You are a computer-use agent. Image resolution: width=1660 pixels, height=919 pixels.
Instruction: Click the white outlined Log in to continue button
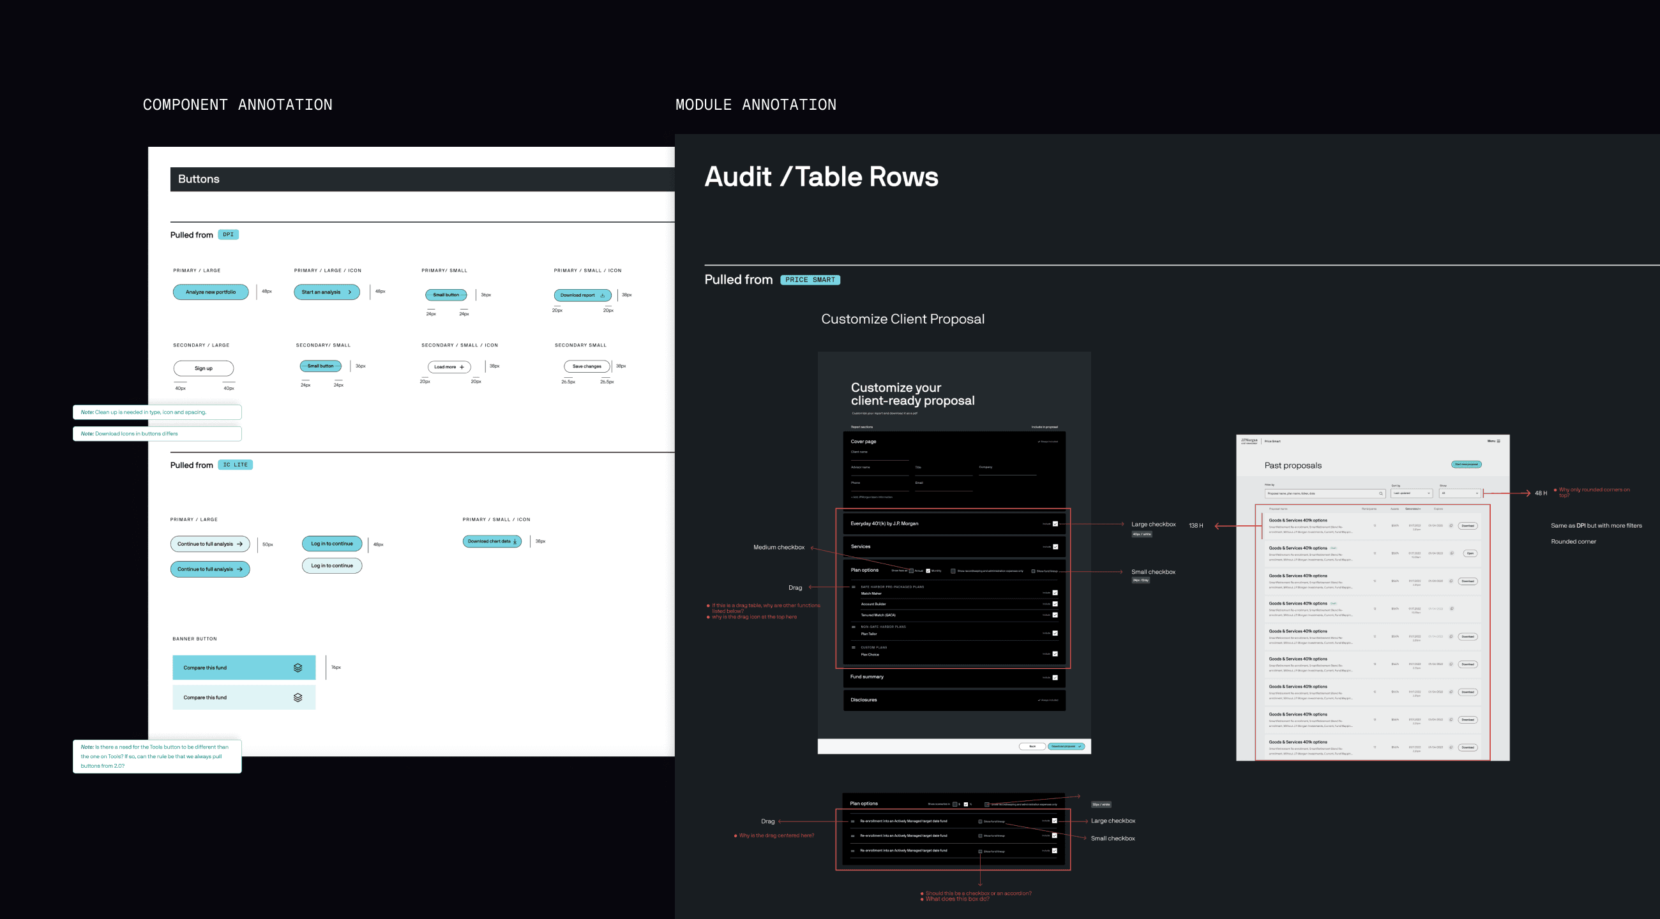coord(332,565)
